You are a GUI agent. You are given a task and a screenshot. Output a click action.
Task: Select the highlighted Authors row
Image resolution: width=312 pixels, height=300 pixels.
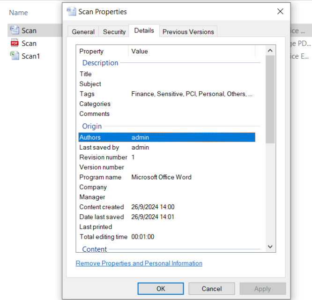coord(167,137)
